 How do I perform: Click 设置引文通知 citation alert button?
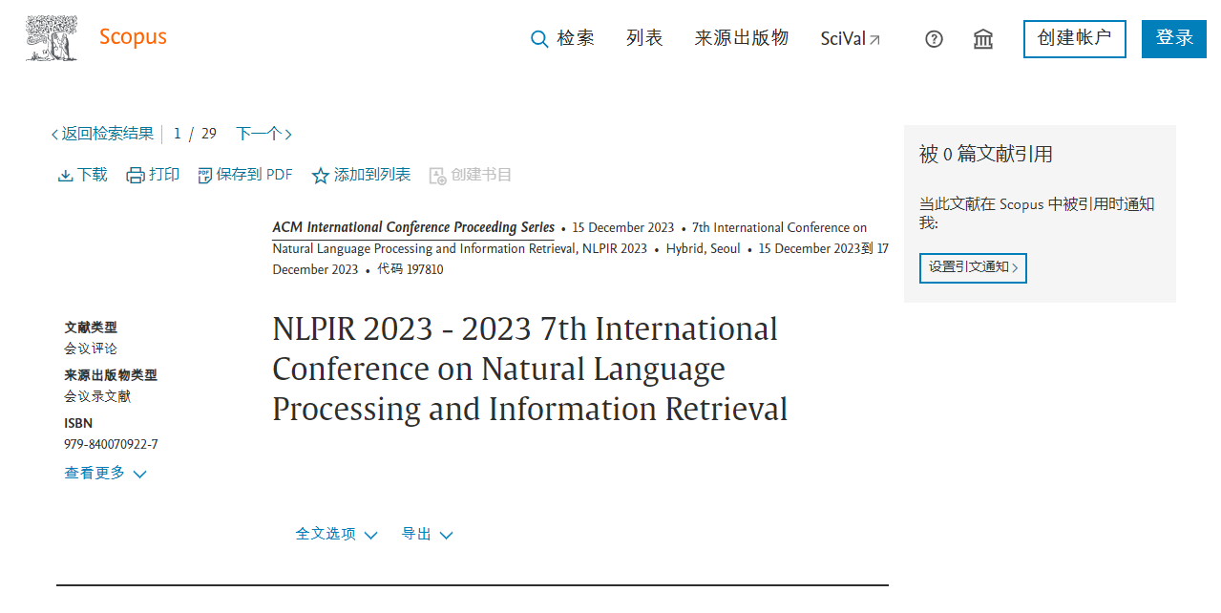973,267
